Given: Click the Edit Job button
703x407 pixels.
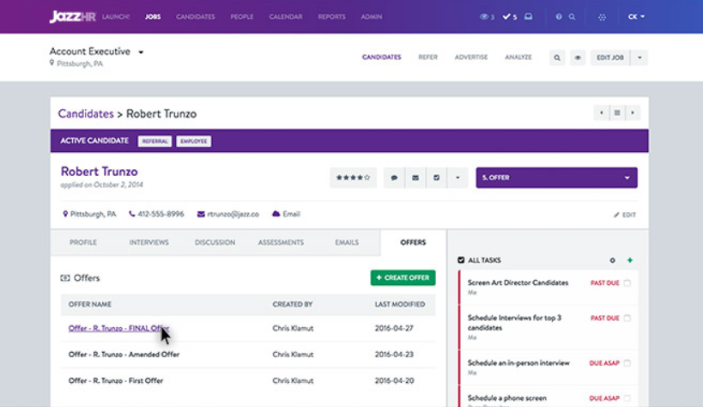Looking at the screenshot, I should coord(610,58).
